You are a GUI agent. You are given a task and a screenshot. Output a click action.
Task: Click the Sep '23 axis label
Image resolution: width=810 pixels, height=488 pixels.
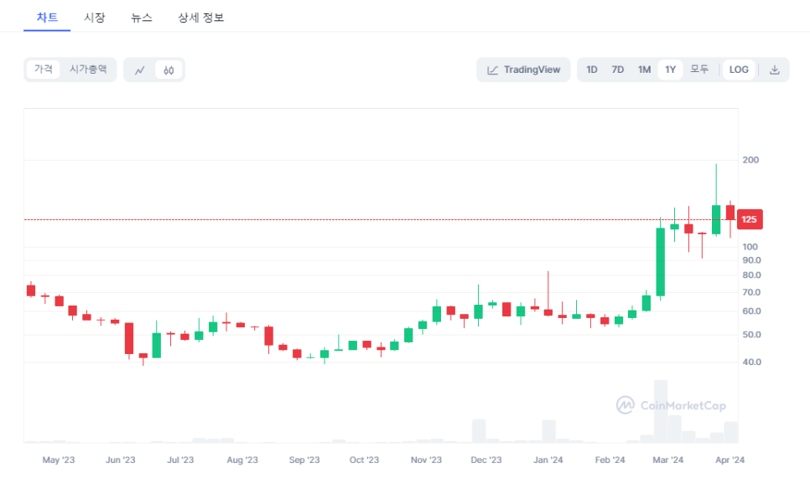[304, 460]
